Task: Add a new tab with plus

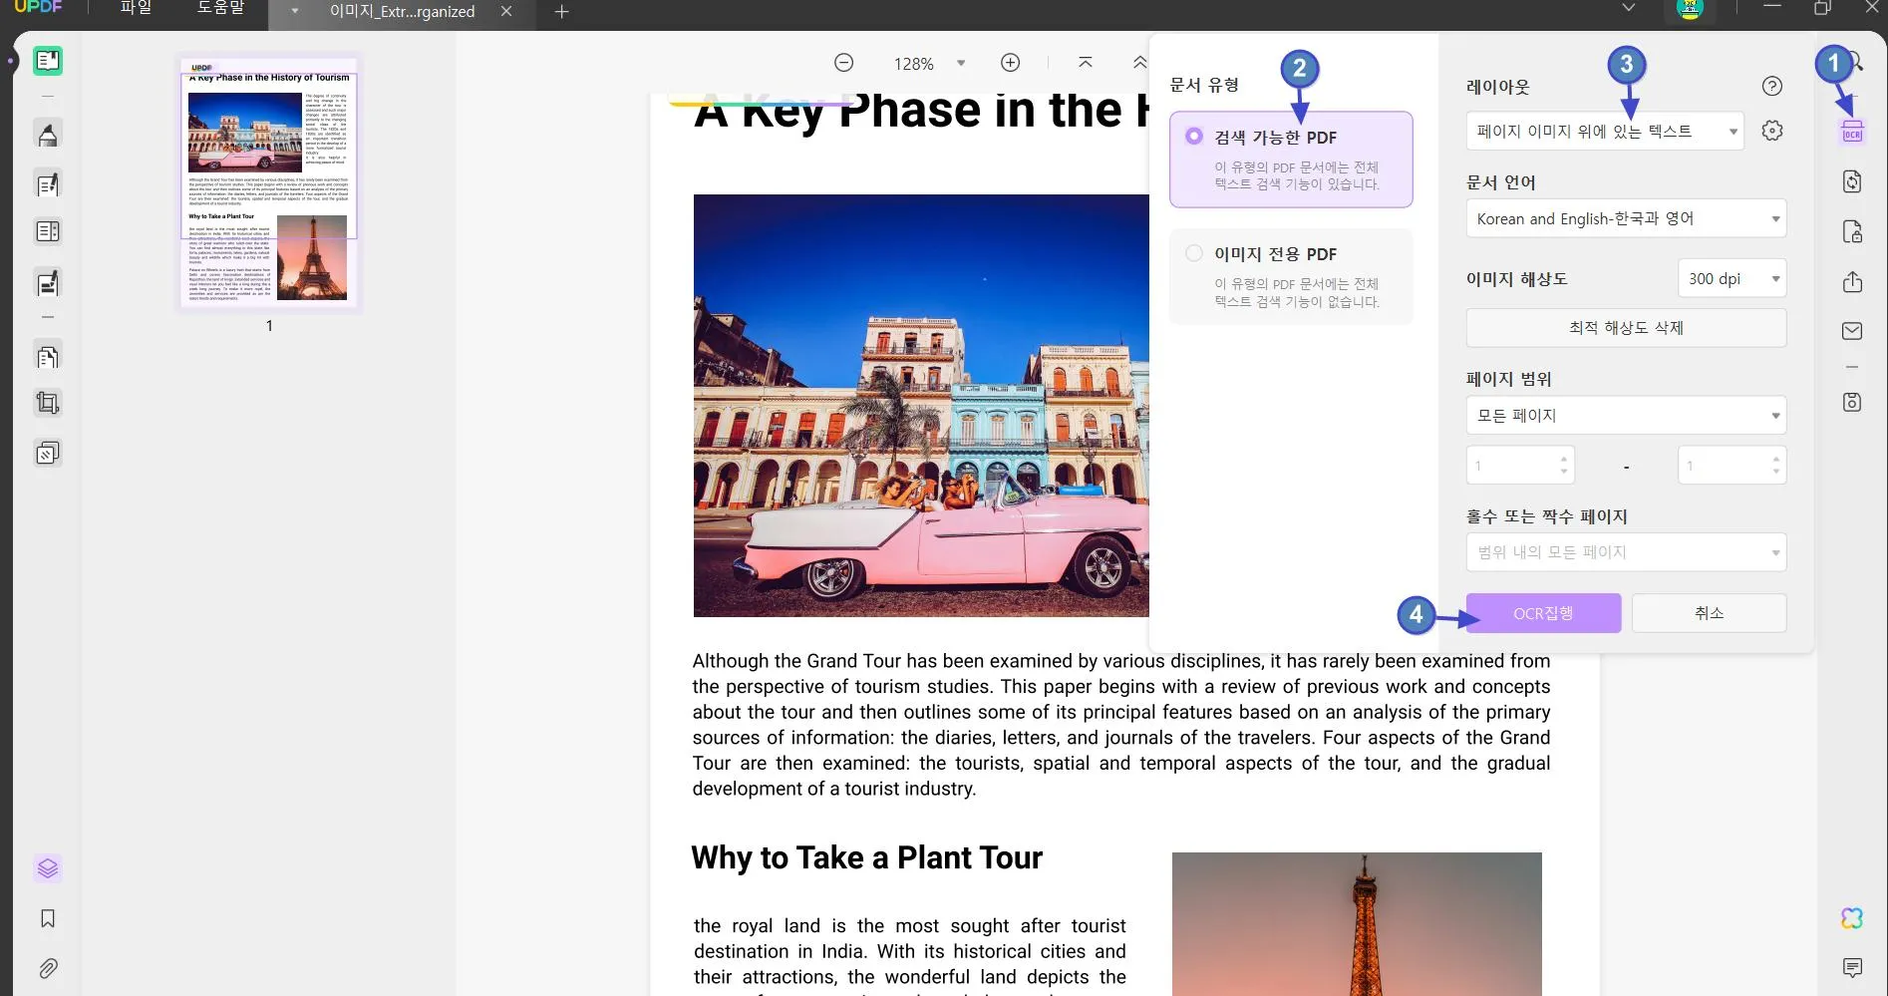Action: [561, 11]
